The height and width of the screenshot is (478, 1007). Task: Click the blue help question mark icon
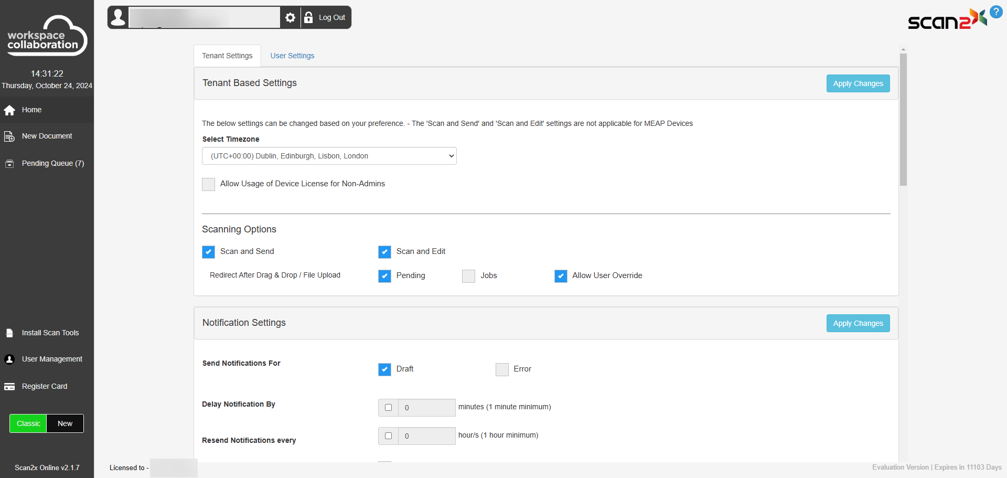[x=996, y=12]
